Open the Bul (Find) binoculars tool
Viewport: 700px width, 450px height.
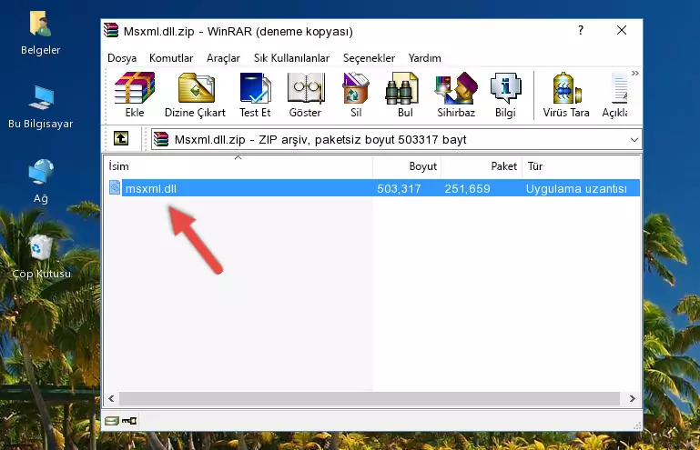(x=404, y=95)
